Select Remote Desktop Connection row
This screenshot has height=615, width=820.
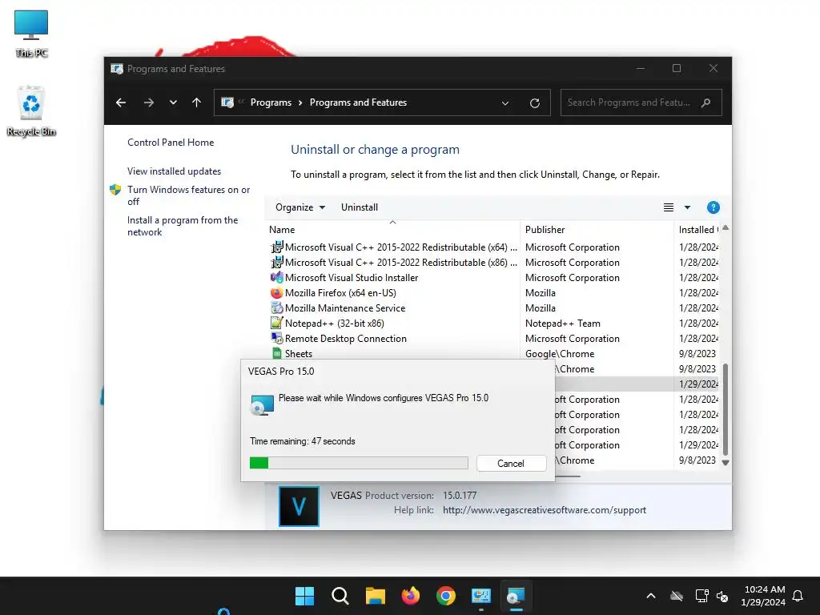346,339
